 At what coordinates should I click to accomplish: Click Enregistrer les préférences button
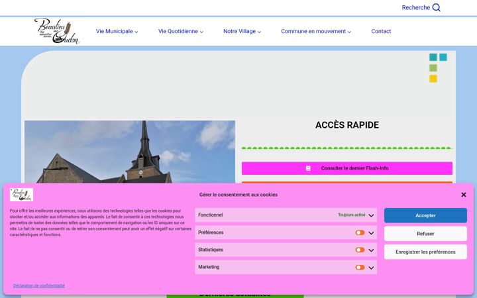coord(425,252)
